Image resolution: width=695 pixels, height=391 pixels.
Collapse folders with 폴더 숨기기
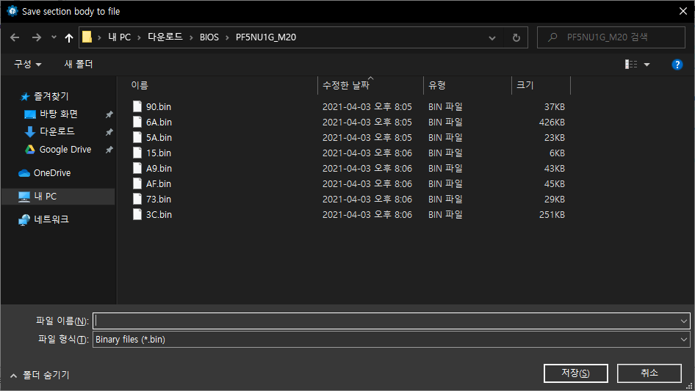coord(40,375)
